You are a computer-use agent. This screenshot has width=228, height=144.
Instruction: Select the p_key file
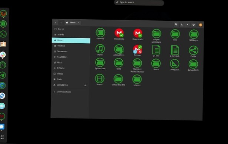click(156, 50)
